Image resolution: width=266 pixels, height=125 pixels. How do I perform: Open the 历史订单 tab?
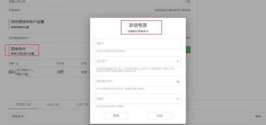point(82,104)
